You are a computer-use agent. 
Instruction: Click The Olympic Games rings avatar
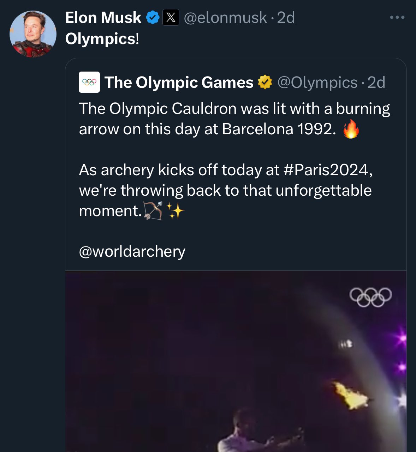[x=89, y=82]
